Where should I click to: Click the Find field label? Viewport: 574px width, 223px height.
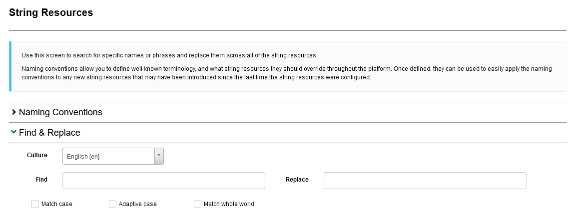point(41,180)
